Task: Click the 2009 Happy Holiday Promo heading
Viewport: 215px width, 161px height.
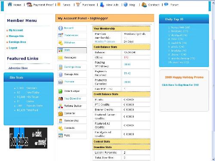Action: click(184, 77)
